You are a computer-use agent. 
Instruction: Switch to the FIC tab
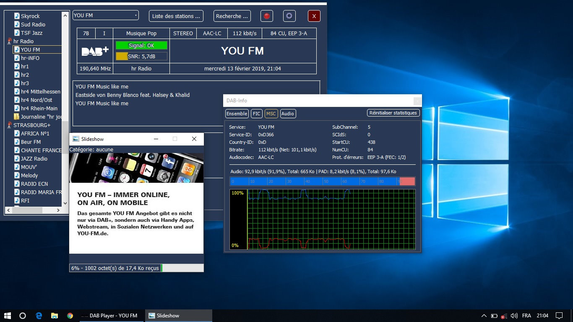(256, 114)
